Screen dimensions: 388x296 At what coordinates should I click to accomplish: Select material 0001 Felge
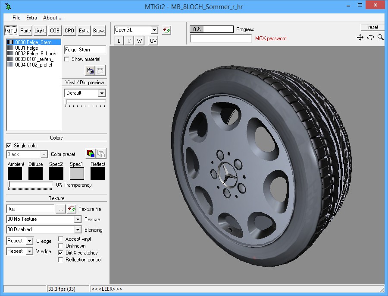pyautogui.click(x=34, y=48)
